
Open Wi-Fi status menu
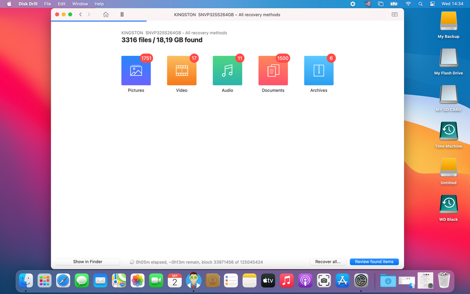(408, 4)
